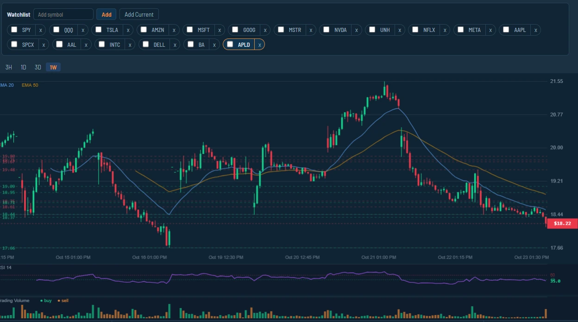Tick the AAPL watchlist checkbox
The image size is (578, 322).
coord(506,30)
